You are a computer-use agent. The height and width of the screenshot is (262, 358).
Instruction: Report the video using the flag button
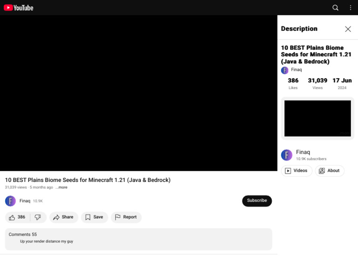pyautogui.click(x=126, y=217)
